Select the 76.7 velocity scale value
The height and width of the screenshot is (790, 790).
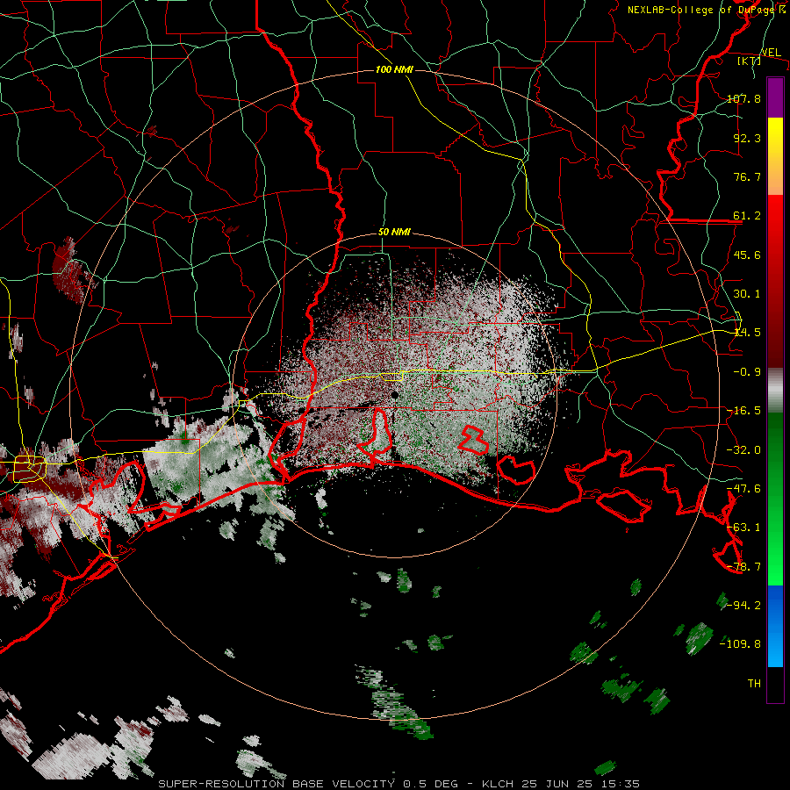tap(748, 176)
